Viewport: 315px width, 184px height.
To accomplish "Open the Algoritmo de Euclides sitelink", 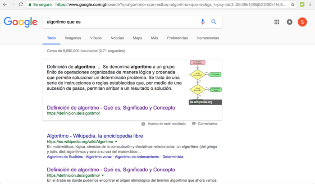I will click(65, 157).
